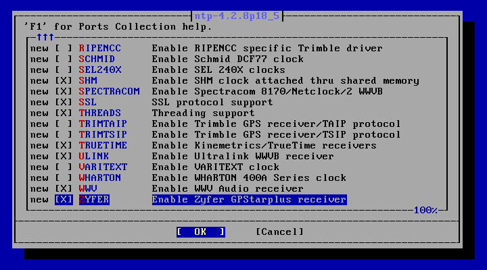Toggle the RIPENCC checkbox
The width and height of the screenshot is (487, 270).
point(64,49)
